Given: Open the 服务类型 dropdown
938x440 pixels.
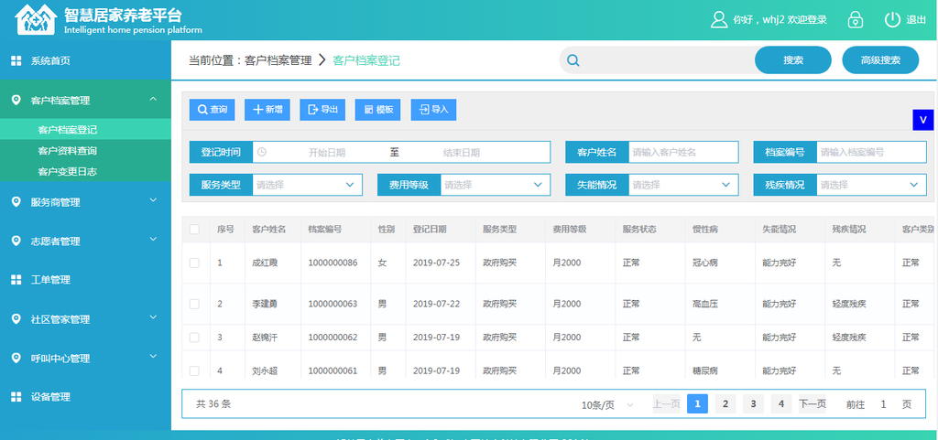Looking at the screenshot, I should coord(306,185).
